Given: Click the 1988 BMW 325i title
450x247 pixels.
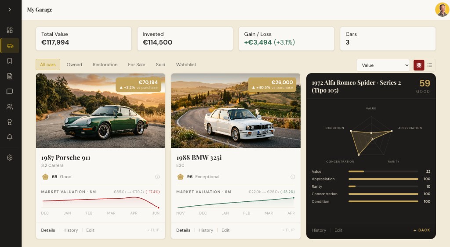Looking at the screenshot, I should [x=199, y=158].
